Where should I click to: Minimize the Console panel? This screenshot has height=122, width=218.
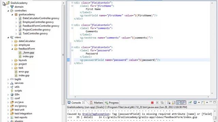(211, 102)
